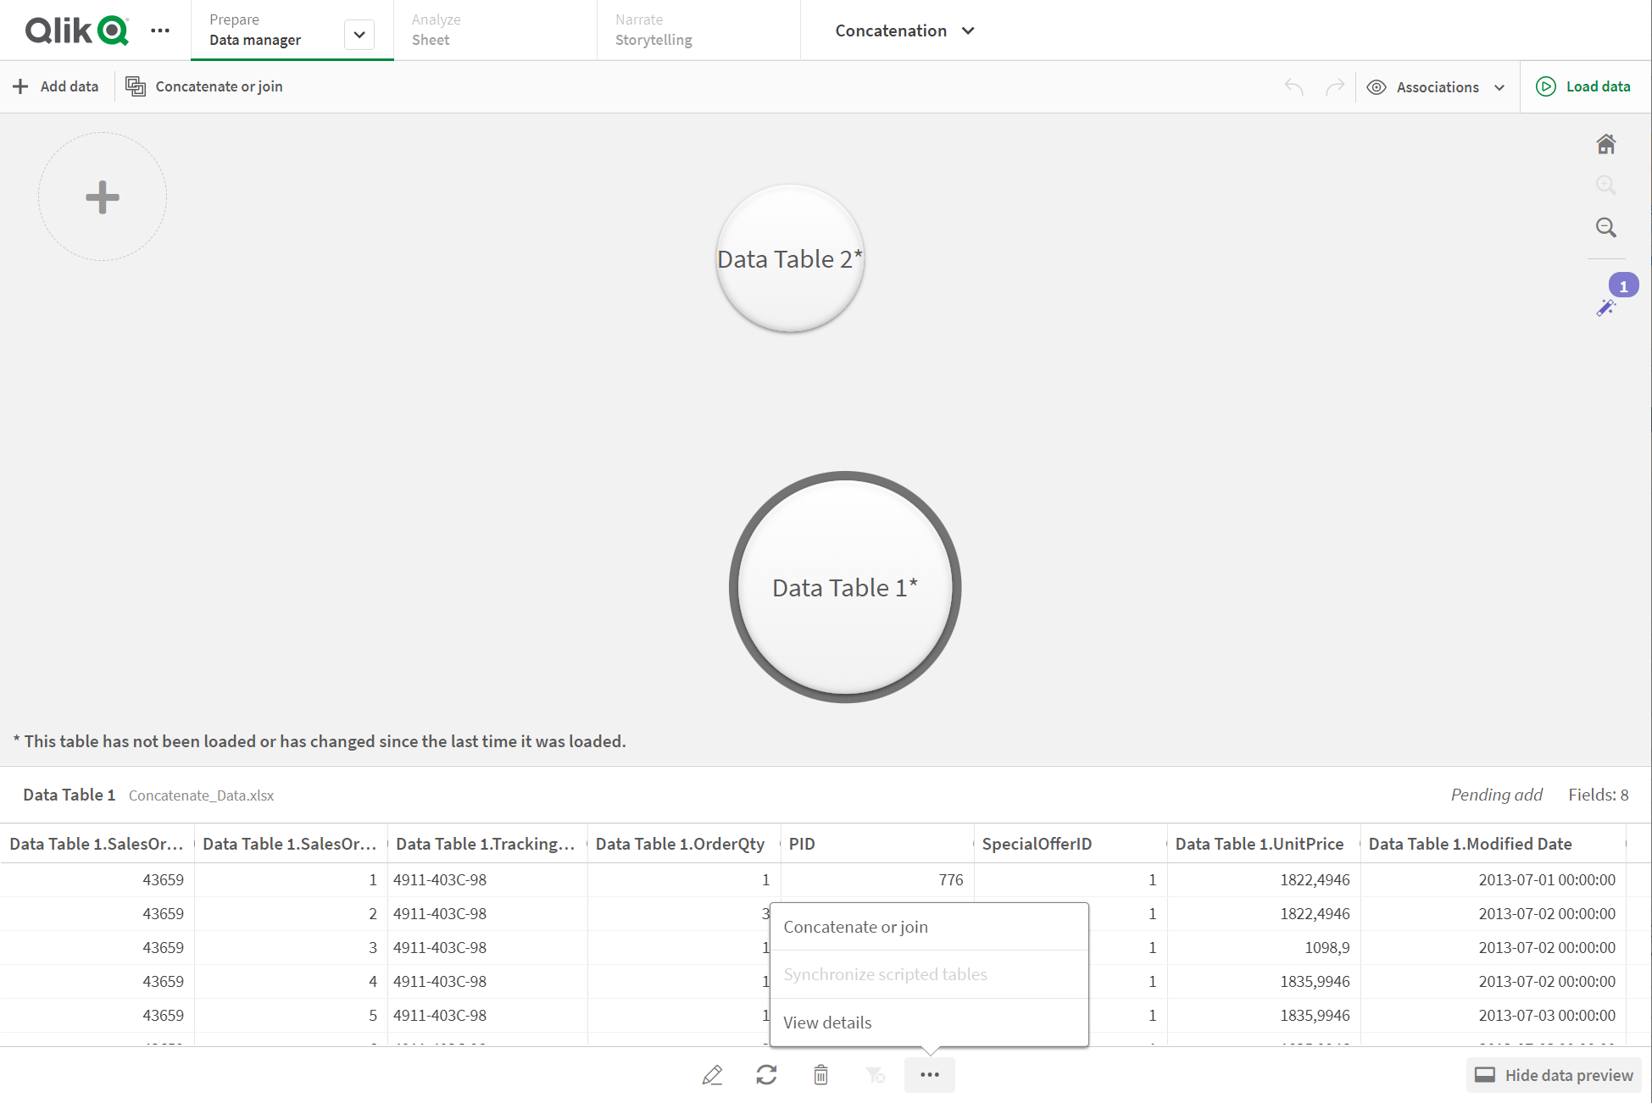Switch to Narrate Storytelling tab
The image size is (1652, 1103).
click(x=654, y=30)
